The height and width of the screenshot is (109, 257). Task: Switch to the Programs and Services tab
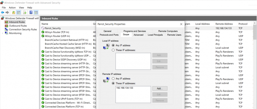click(135, 31)
